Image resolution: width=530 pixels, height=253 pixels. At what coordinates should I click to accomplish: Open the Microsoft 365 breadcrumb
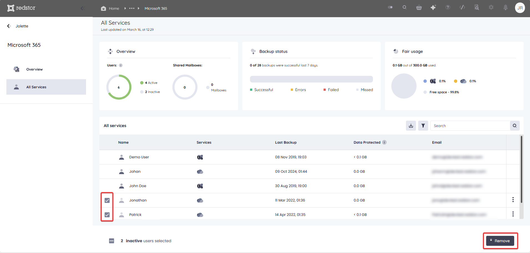[156, 8]
